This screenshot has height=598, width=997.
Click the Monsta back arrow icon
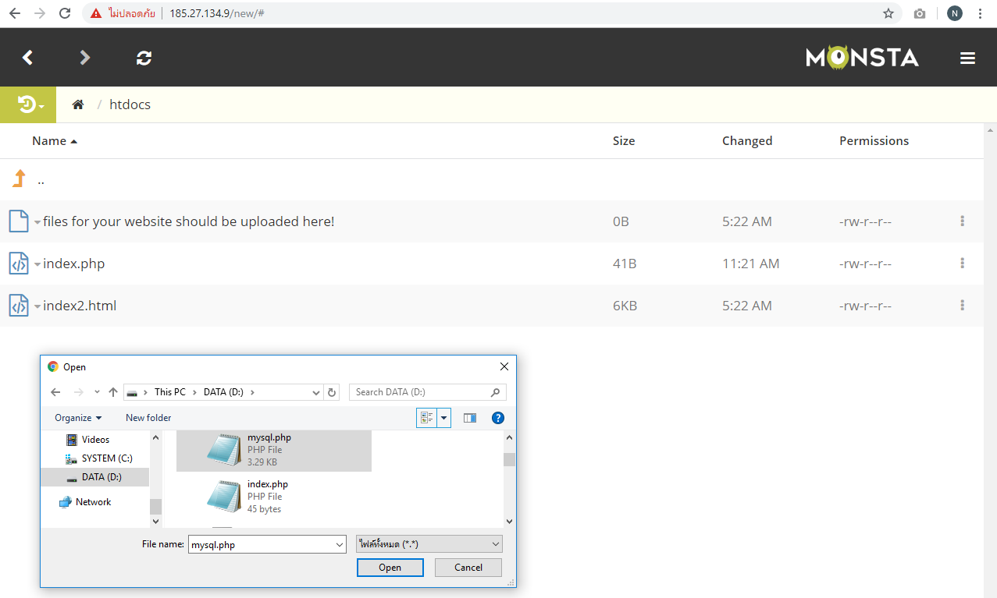(x=28, y=58)
